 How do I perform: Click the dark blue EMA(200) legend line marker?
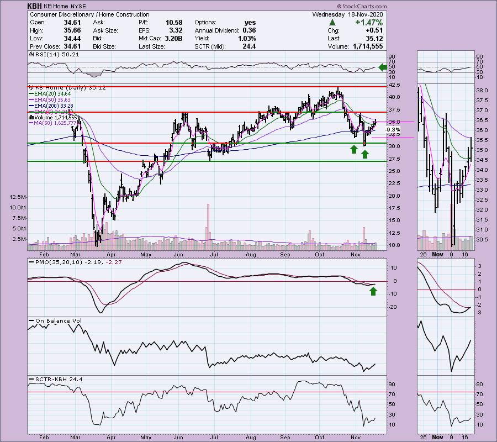[31, 106]
